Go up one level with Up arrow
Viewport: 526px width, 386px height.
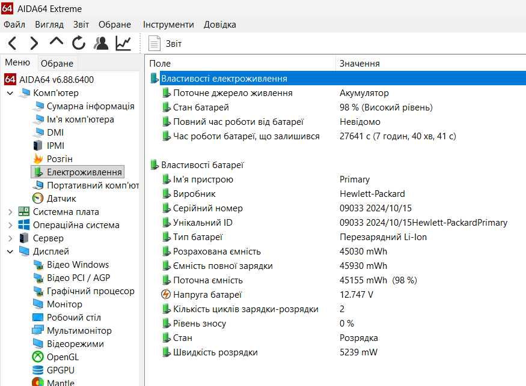tap(56, 42)
